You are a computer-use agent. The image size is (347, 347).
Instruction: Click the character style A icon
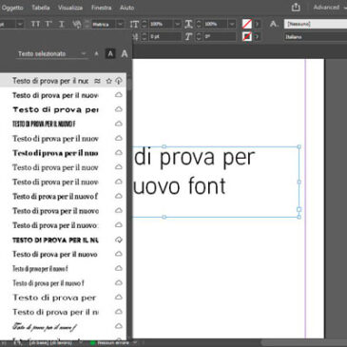click(273, 24)
